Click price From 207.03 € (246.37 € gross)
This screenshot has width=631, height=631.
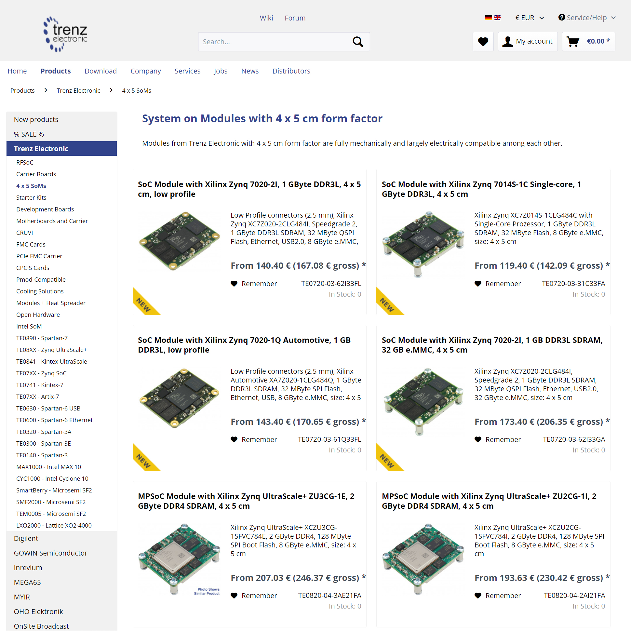(x=298, y=578)
